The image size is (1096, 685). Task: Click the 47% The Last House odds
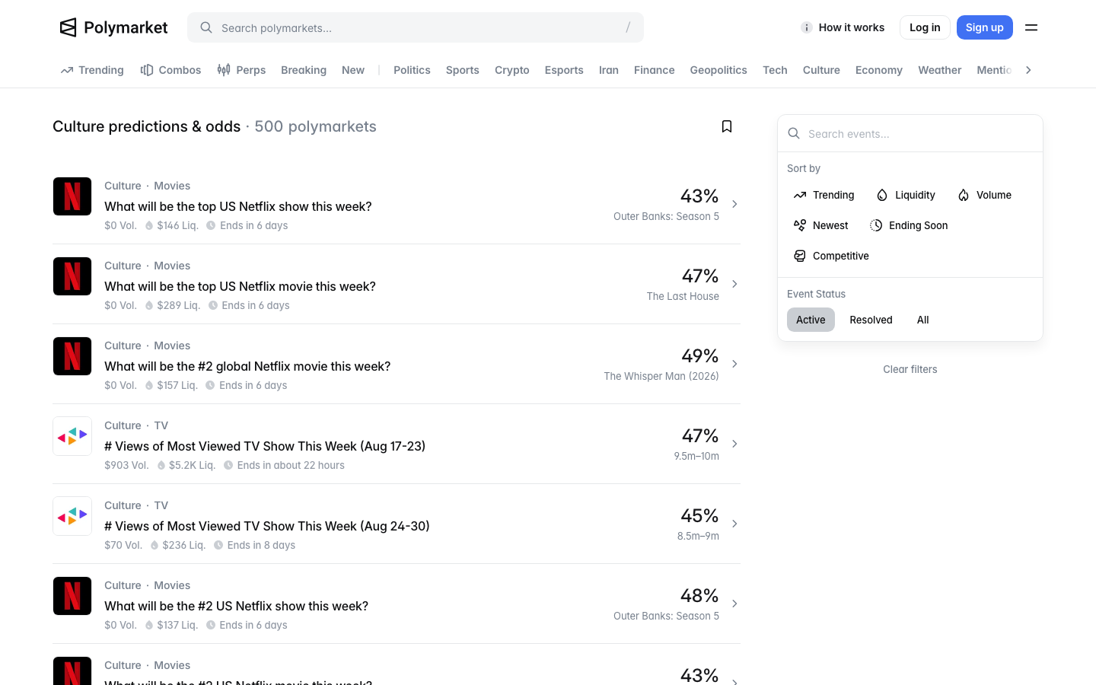pyautogui.click(x=683, y=284)
